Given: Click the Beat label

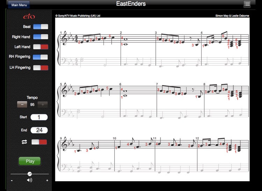Looking at the screenshot, I should pyautogui.click(x=27, y=27).
